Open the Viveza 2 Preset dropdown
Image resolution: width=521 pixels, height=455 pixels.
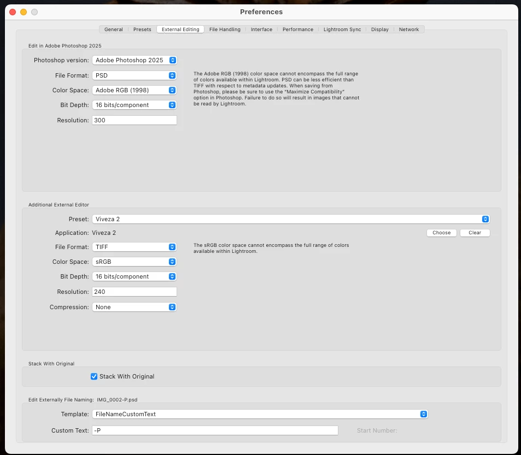pos(291,219)
